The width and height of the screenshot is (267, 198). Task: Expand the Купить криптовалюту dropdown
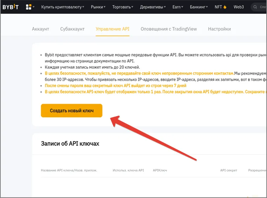click(62, 7)
